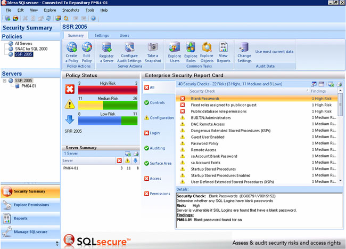346x249 pixels.
Task: Collapse the SSR 2005 server tree node
Action: coord(4,81)
